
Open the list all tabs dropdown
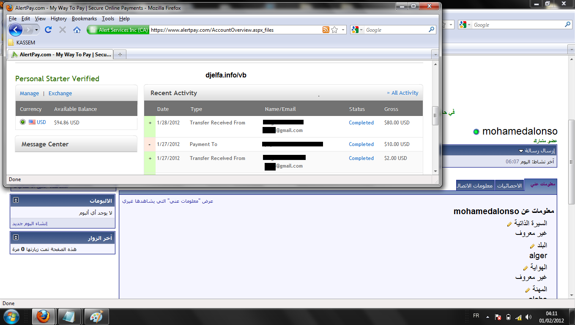(x=435, y=55)
